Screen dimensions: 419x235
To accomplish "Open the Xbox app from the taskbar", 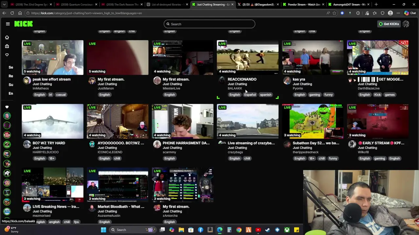I will [x=287, y=230].
